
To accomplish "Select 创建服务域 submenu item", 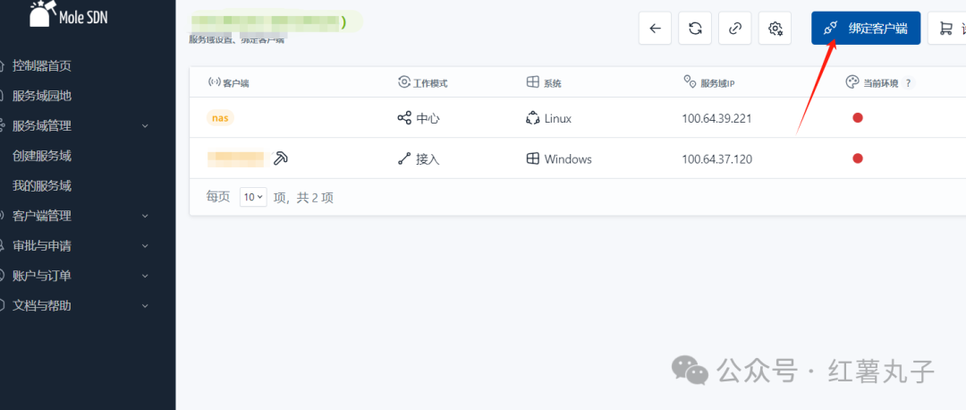I will 42,156.
